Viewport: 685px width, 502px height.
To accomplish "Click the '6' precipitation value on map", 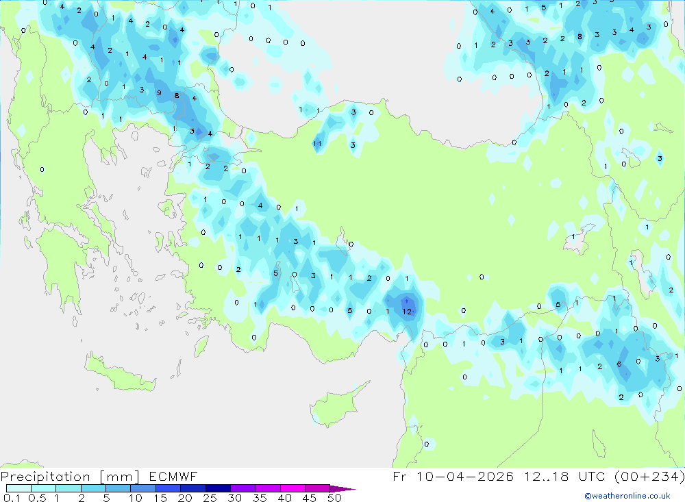I will pos(619,364).
